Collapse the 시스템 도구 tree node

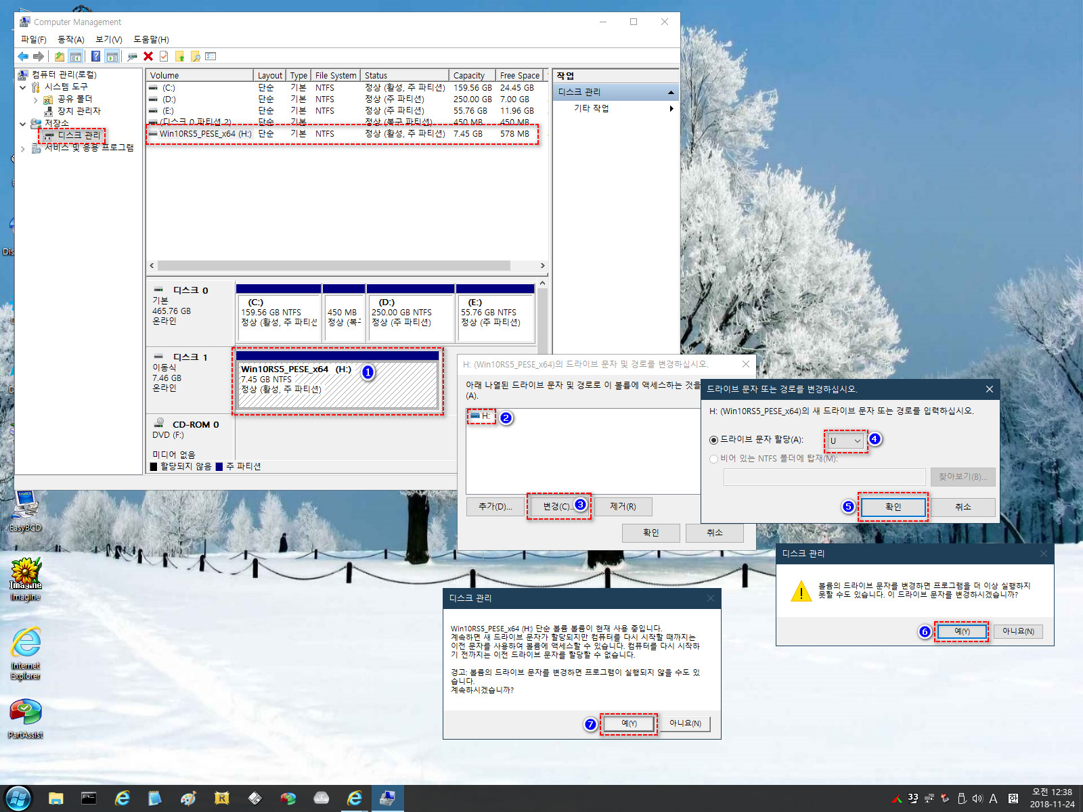tap(23, 87)
